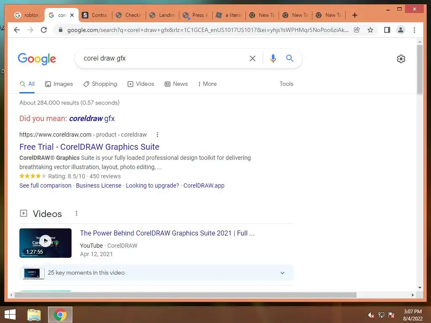
Task: Open the See full comparison link
Action: [x=45, y=185]
